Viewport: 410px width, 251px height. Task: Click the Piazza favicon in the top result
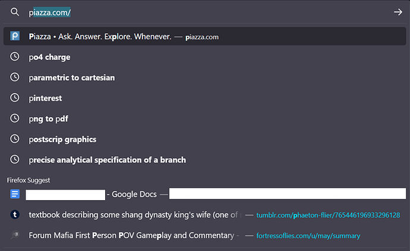[15, 36]
